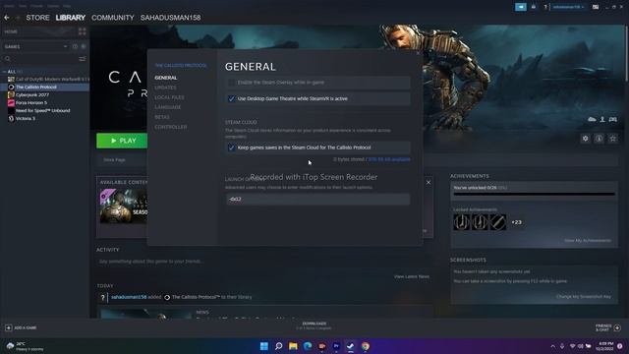629x354 pixels.
Task: Open the +23 locked achievements
Action: coord(517,222)
